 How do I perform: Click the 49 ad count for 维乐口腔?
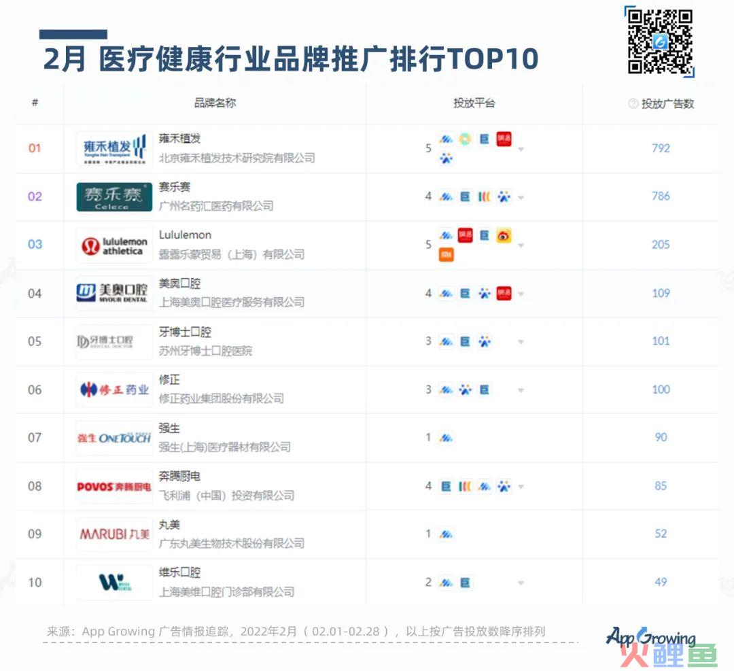661,582
